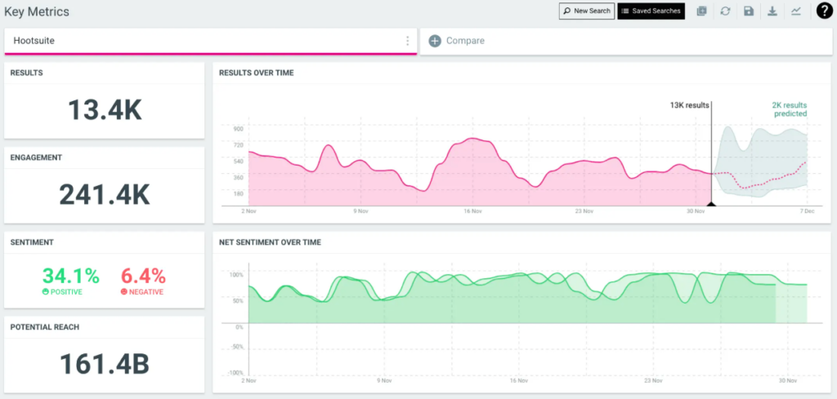Click the ENGAGEMENT card heading
This screenshot has height=399, width=837.
[36, 157]
